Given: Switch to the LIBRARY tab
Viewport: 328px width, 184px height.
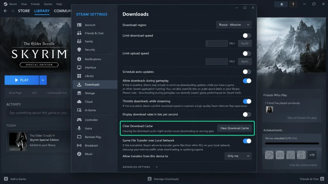Looking at the screenshot, I should pyautogui.click(x=42, y=11).
